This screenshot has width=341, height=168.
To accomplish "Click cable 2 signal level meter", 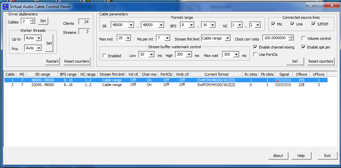I will point(283,85).
